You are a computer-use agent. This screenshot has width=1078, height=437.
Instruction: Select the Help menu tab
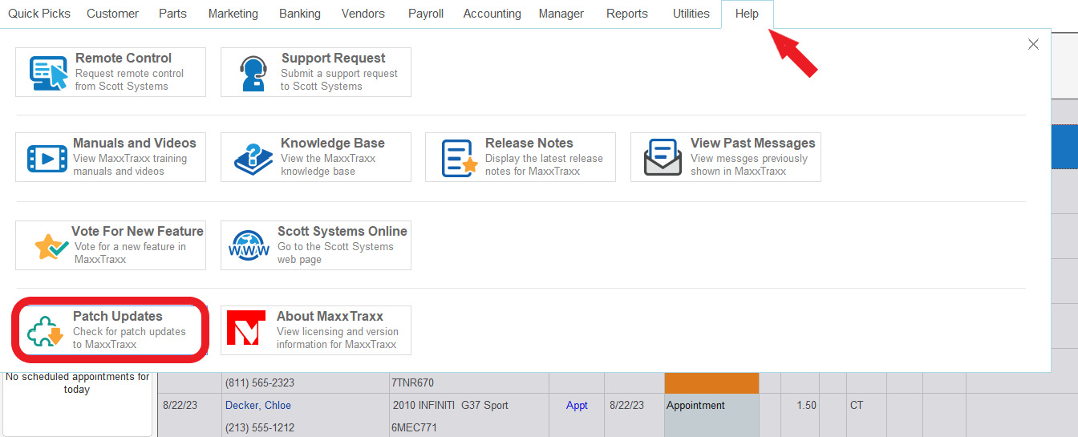(x=747, y=14)
